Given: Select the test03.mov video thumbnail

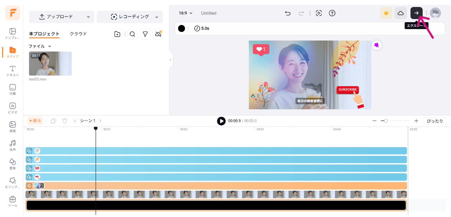Looking at the screenshot, I should [50, 64].
